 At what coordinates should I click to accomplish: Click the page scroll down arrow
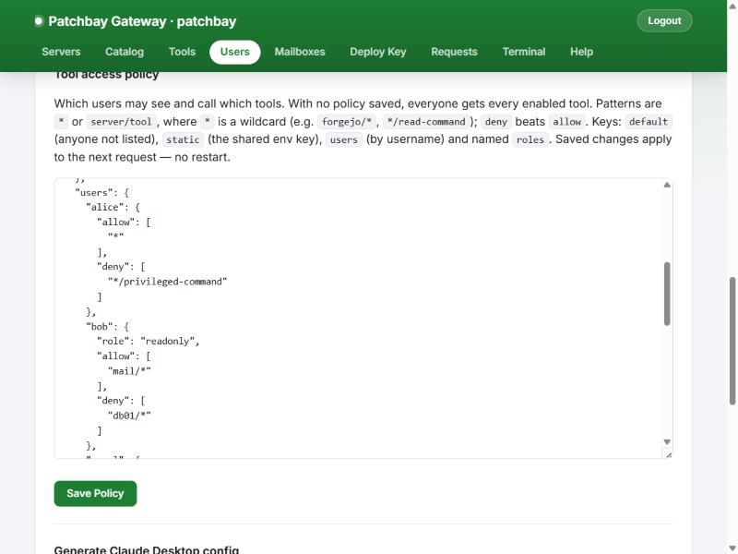pyautogui.click(x=732, y=548)
